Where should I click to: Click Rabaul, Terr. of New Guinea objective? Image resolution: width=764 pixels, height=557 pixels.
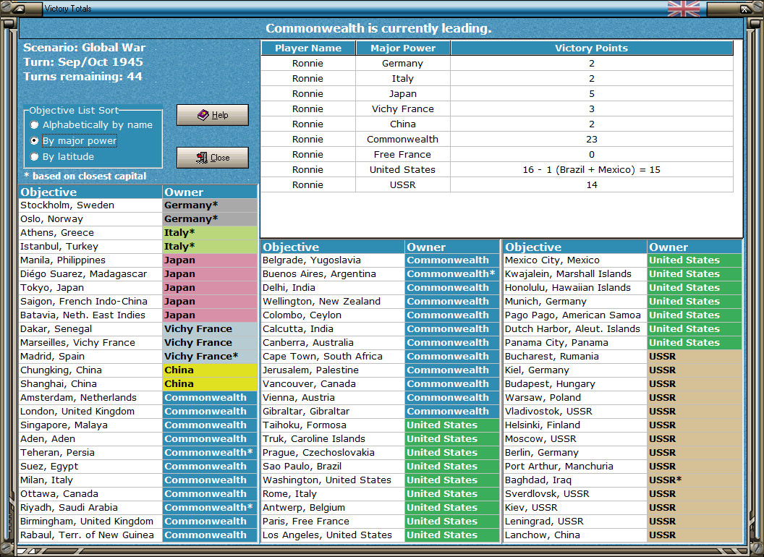click(x=90, y=535)
